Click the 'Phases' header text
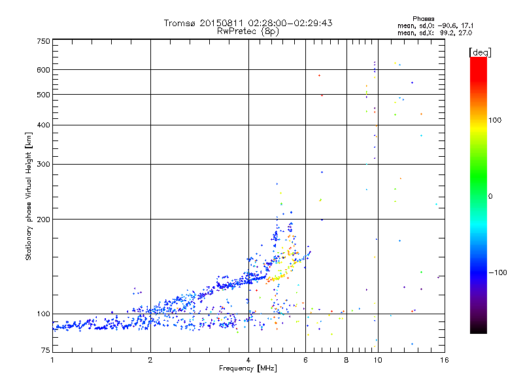This screenshot has height=392, width=523. [x=423, y=19]
